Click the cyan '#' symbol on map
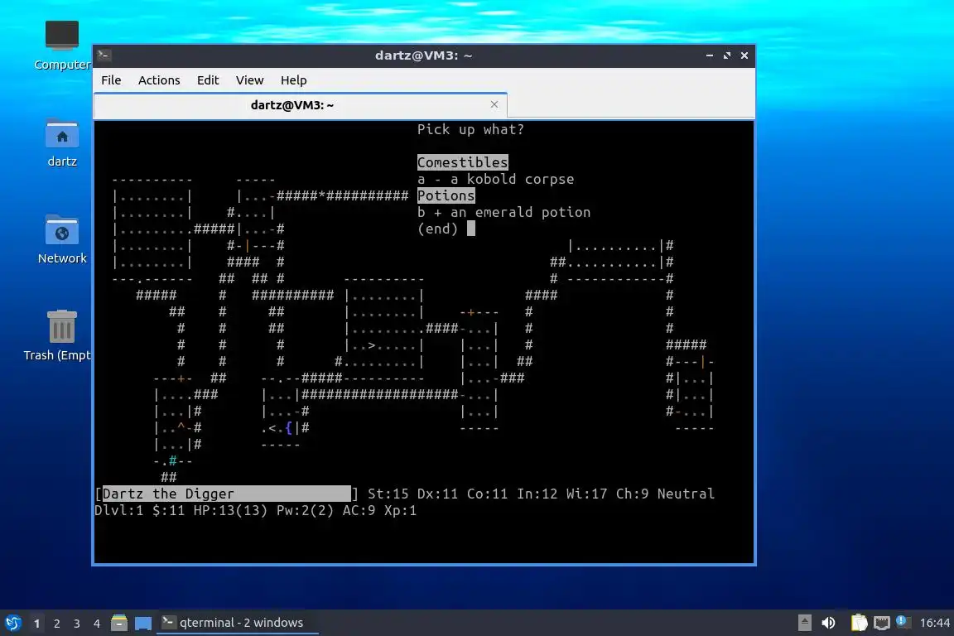The width and height of the screenshot is (954, 636). click(x=173, y=460)
